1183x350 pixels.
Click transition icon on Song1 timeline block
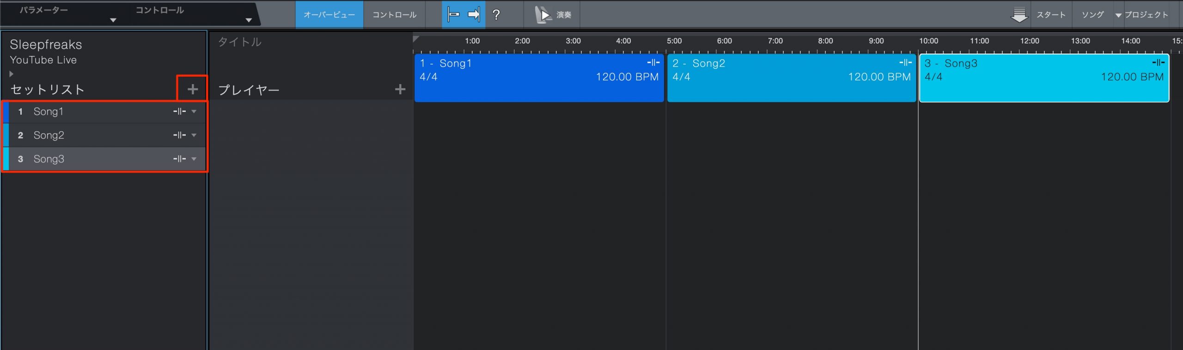pos(653,62)
